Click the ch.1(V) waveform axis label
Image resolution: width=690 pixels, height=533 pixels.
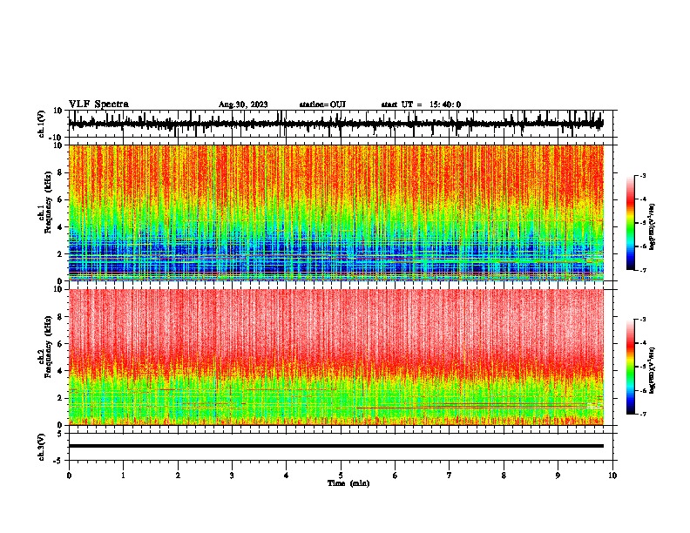42,124
